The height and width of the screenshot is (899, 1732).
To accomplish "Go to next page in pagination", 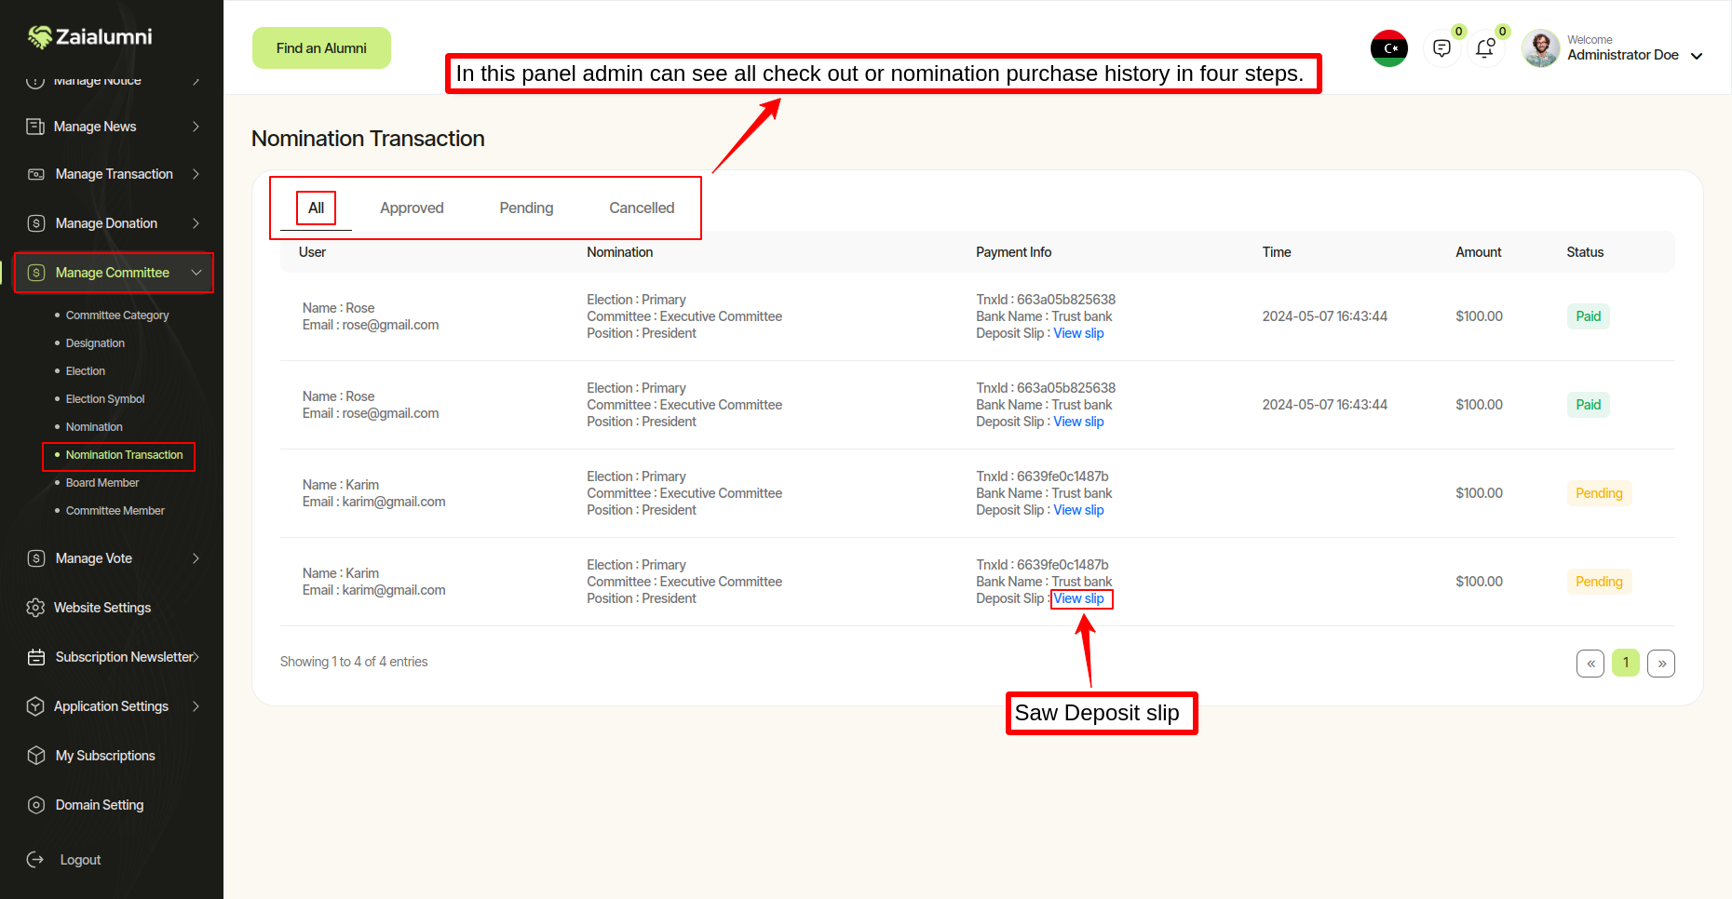I will click(x=1661, y=664).
